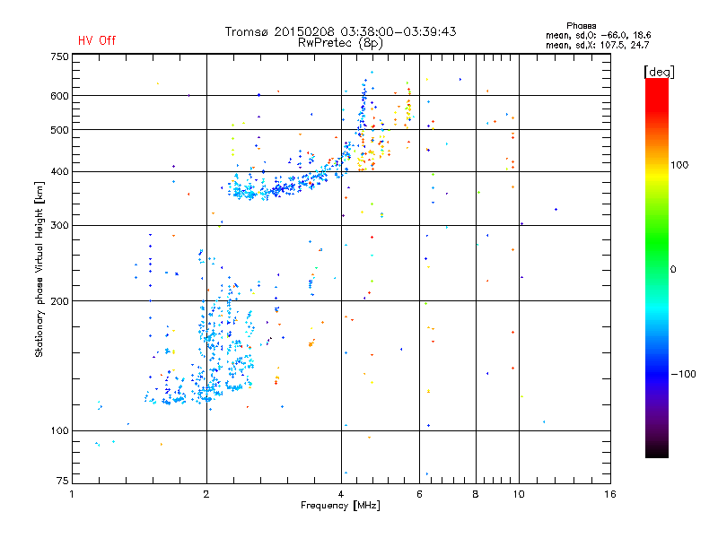Click the rainbow phase colorbar
718x538 pixels.
pyautogui.click(x=657, y=267)
